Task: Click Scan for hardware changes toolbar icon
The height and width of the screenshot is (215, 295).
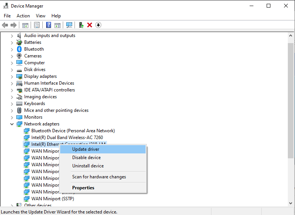Action: (x=69, y=25)
